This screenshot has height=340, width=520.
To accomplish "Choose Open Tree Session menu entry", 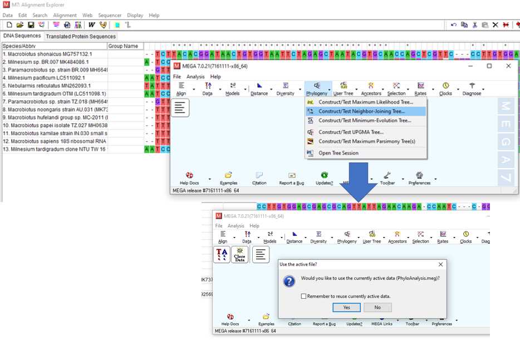I will pos(366,153).
